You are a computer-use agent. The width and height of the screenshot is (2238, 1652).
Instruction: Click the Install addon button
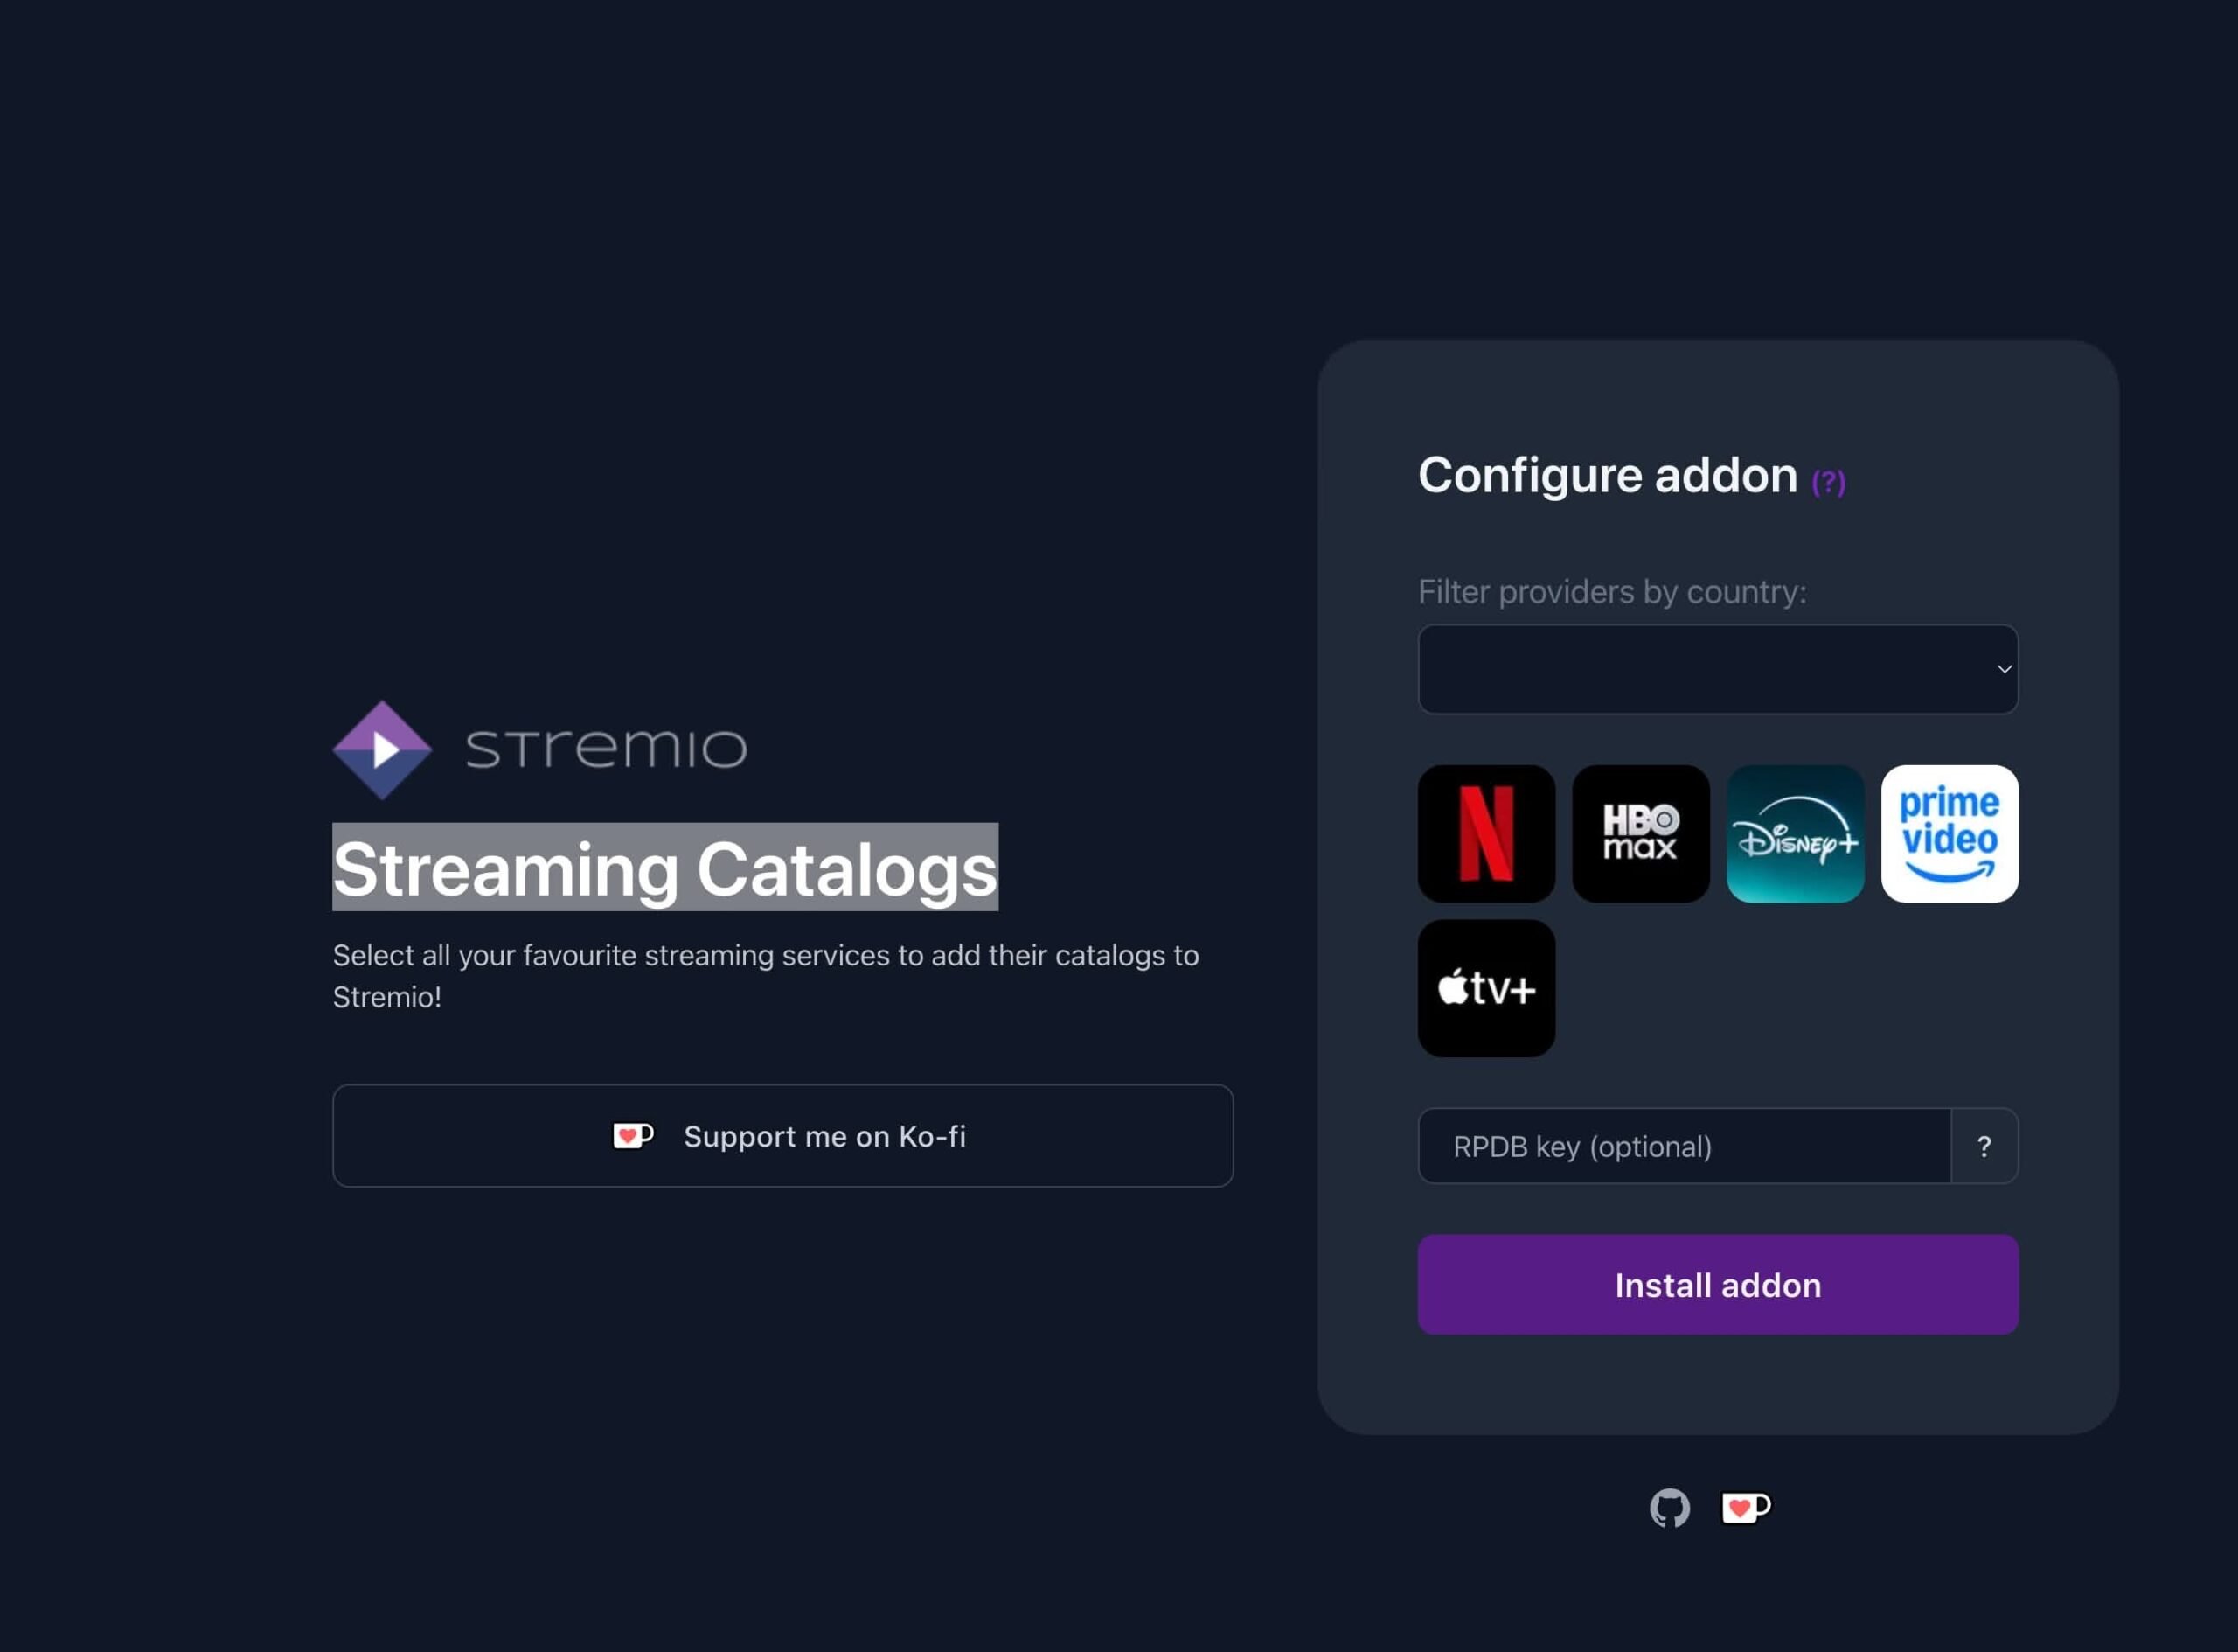(1718, 1284)
